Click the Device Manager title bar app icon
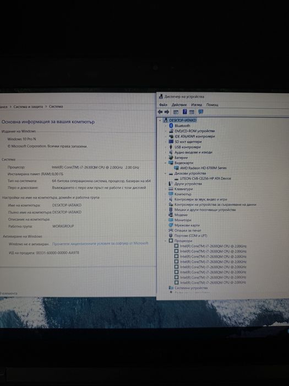The image size is (289, 386). click(161, 96)
